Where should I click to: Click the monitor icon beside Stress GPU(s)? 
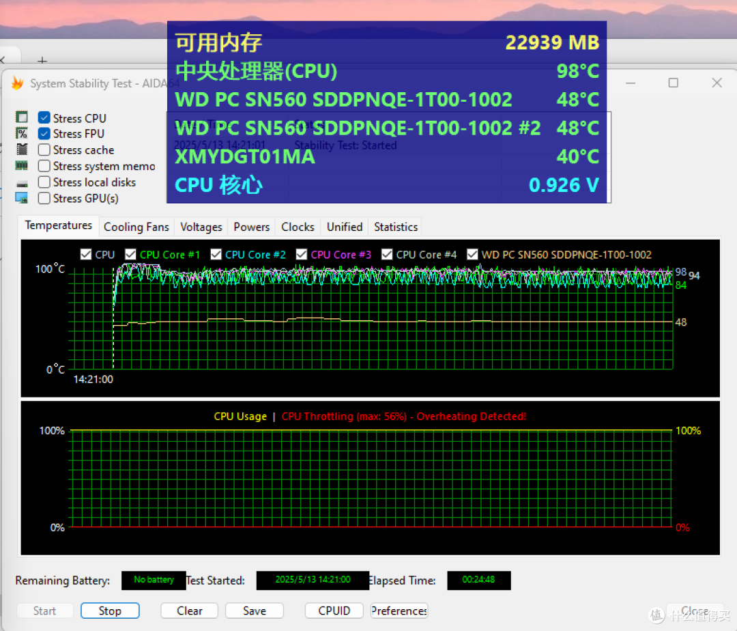(22, 198)
